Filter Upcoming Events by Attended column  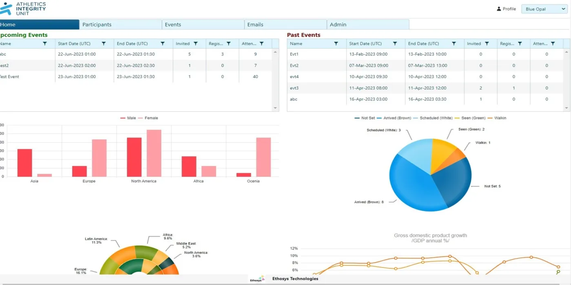(261, 44)
